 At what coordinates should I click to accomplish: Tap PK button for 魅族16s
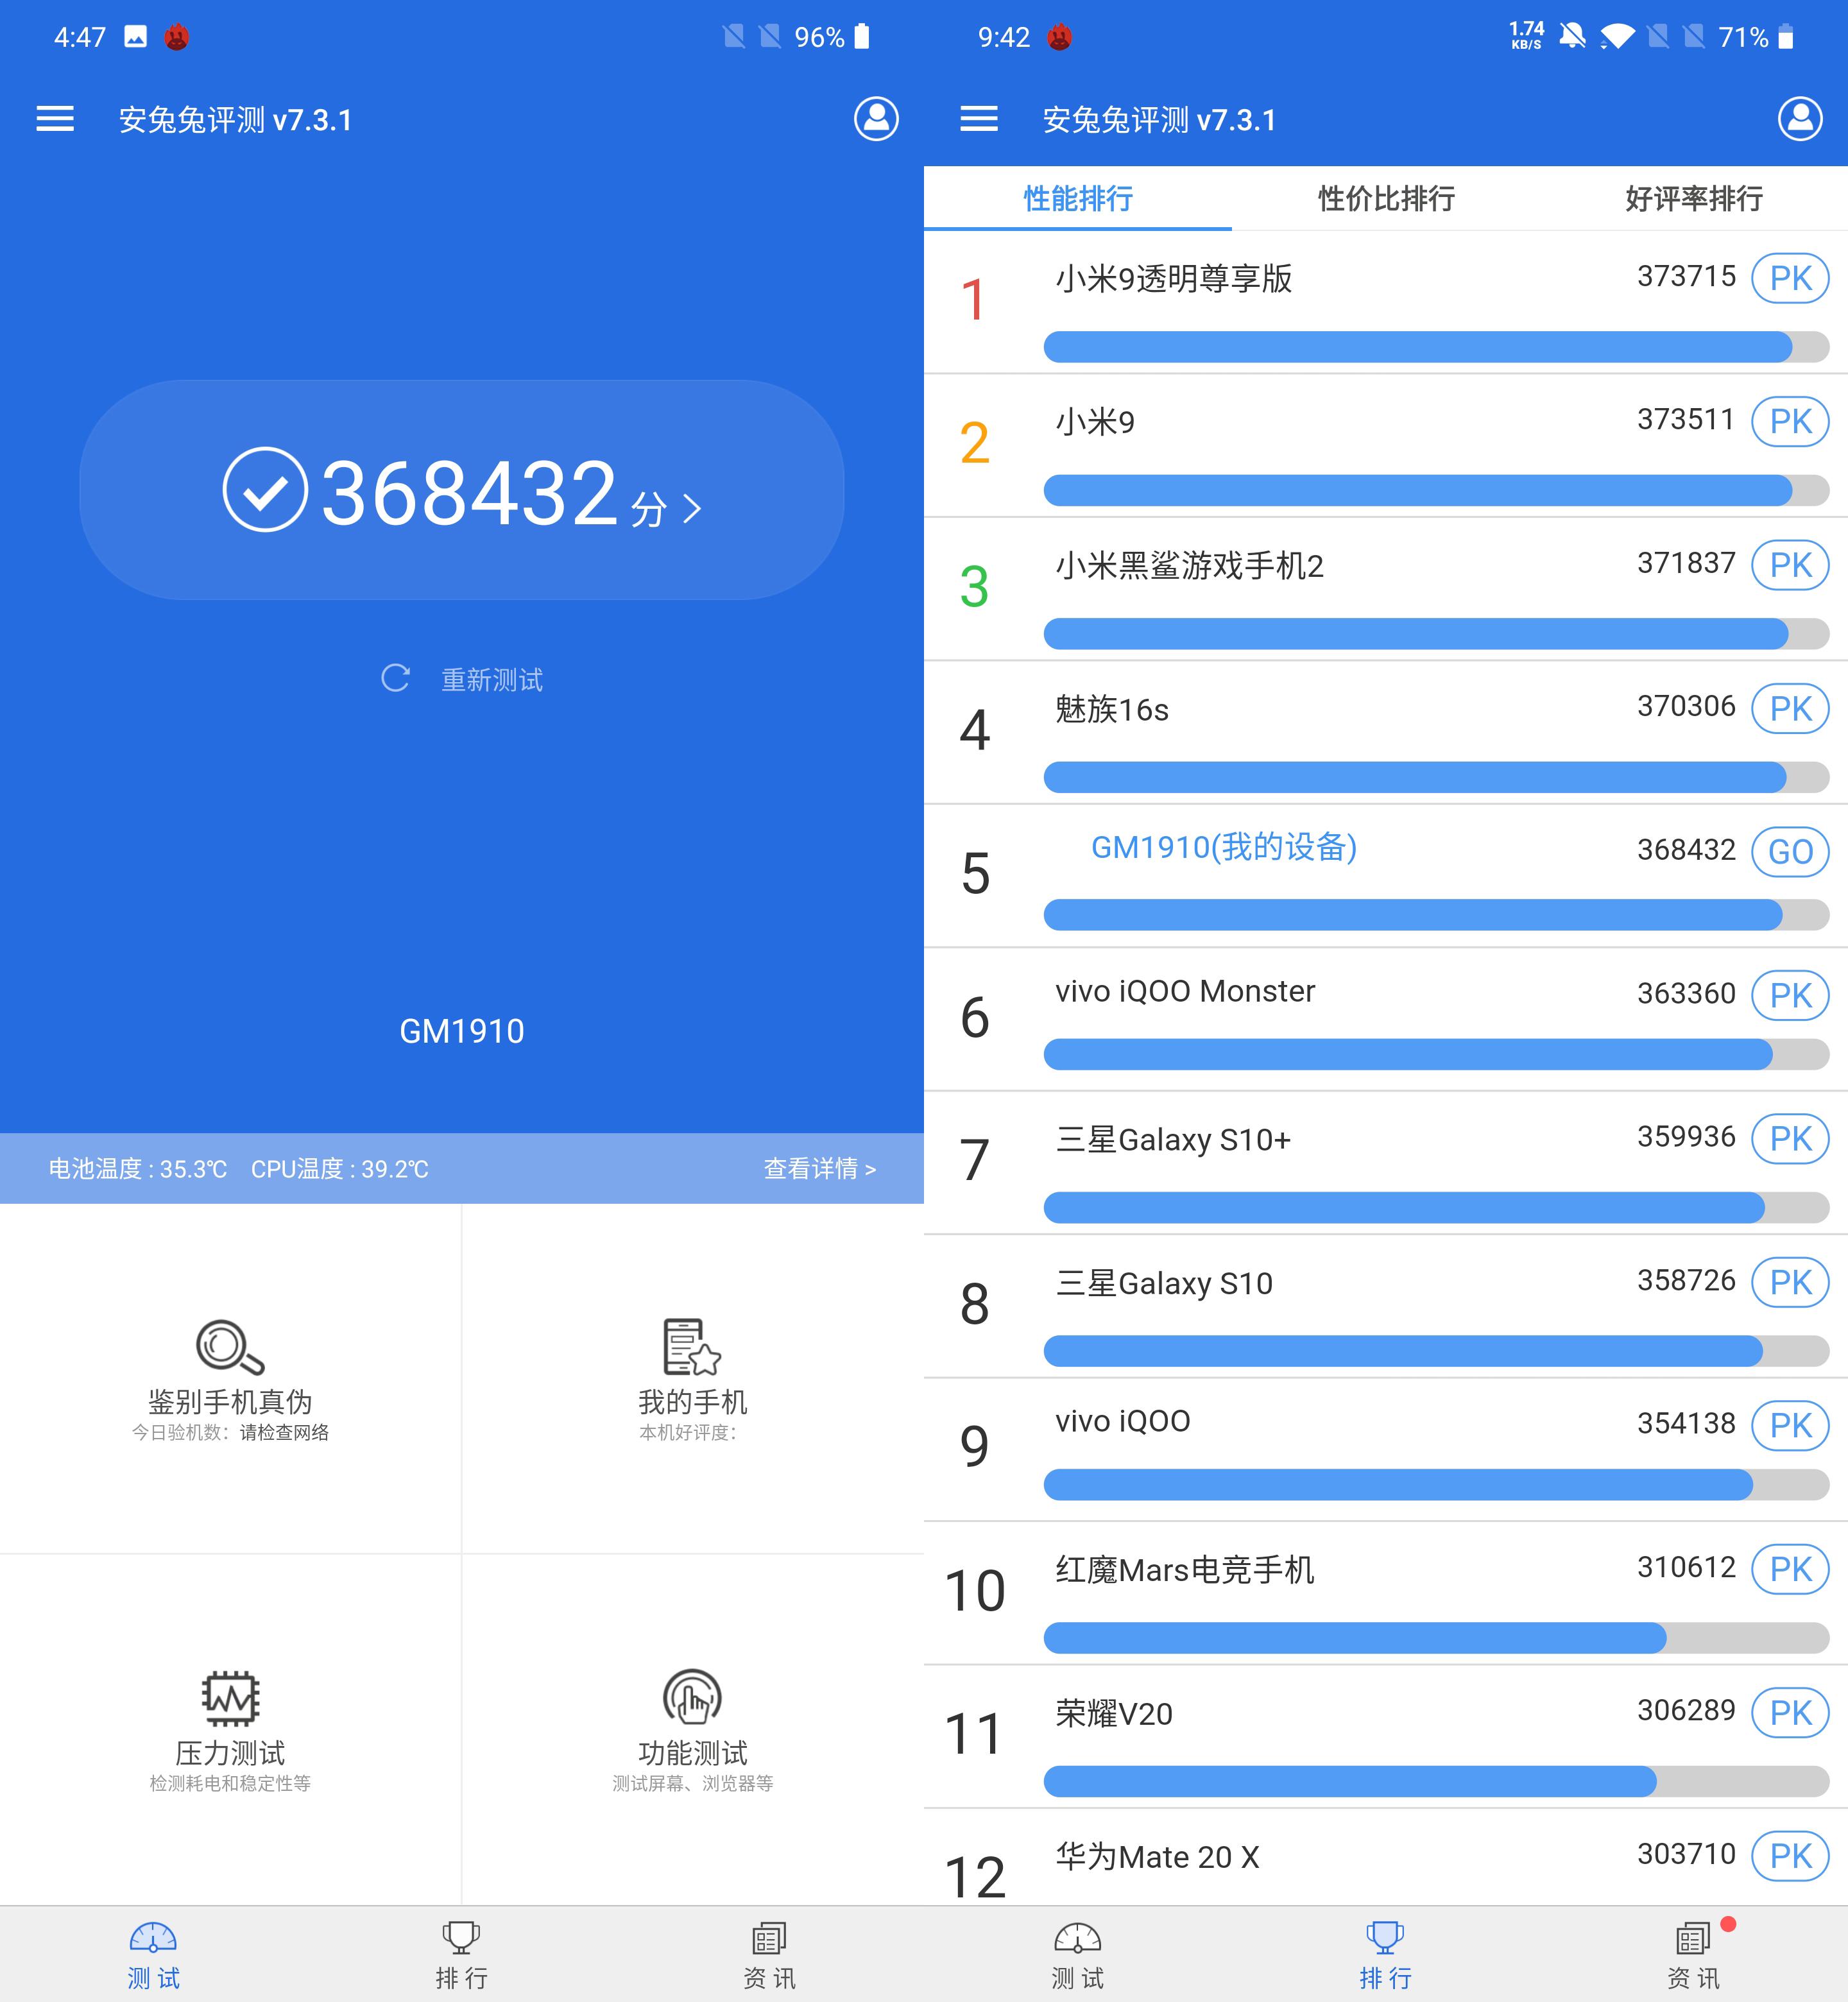click(1789, 708)
